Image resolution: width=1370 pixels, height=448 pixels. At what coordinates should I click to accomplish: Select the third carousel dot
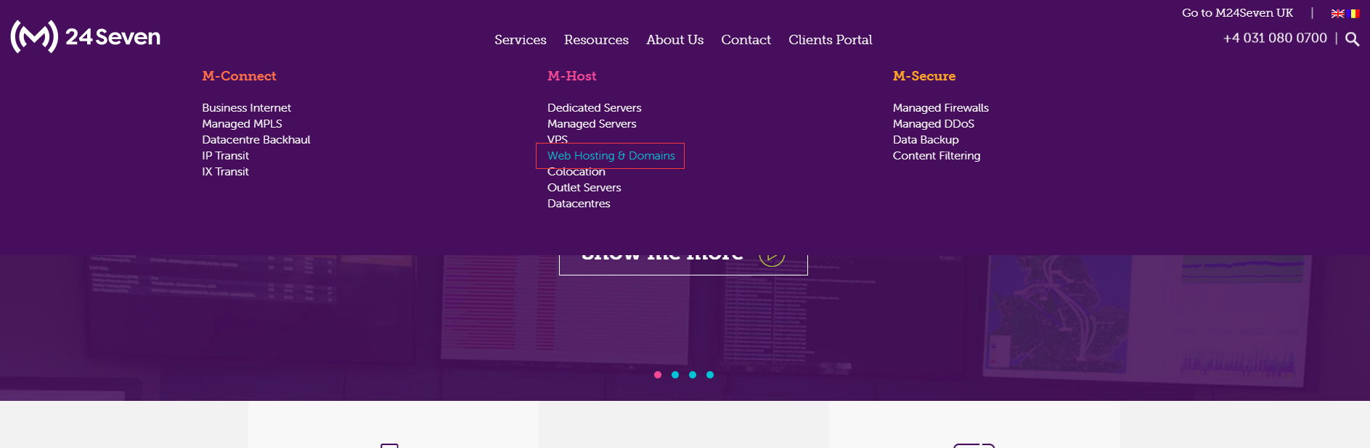693,375
